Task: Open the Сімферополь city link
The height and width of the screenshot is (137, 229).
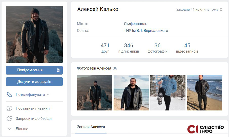Action: point(135,24)
